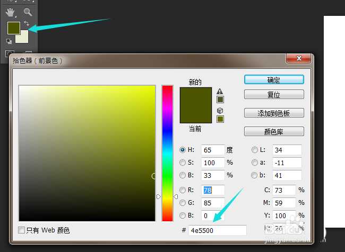Swap foreground and background colors
The width and height of the screenshot is (345, 252).
pos(27,23)
